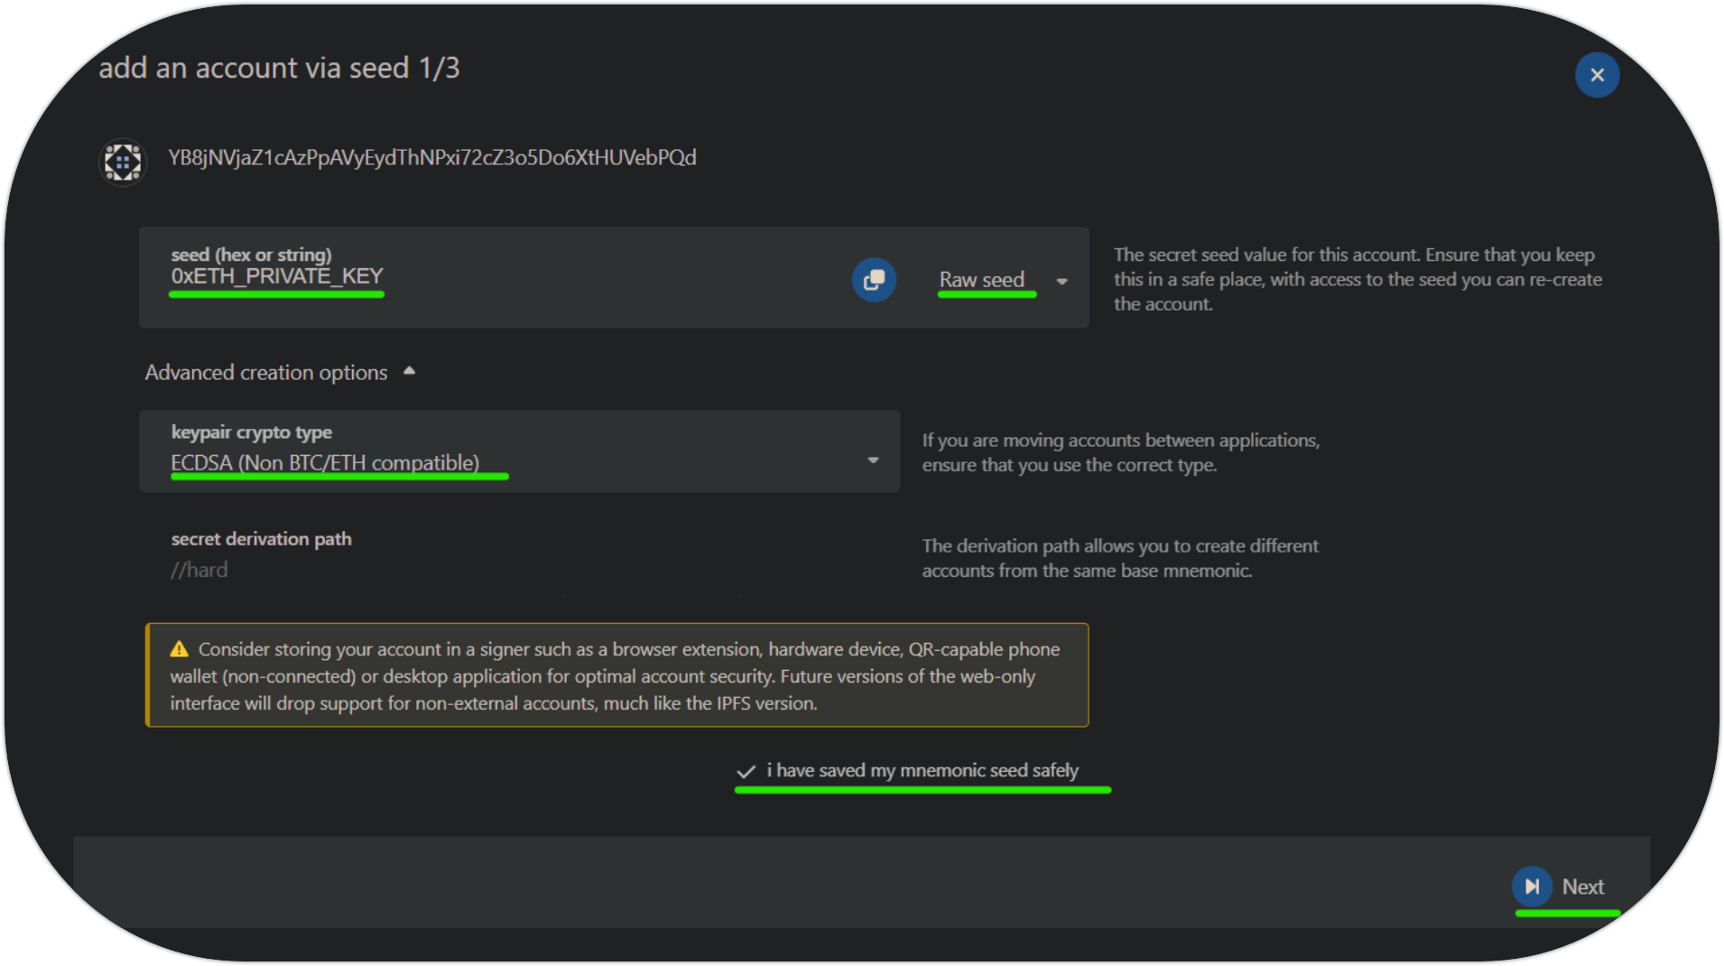Click the arrow next to Raw seed
Image resolution: width=1724 pixels, height=966 pixels.
(x=1062, y=282)
